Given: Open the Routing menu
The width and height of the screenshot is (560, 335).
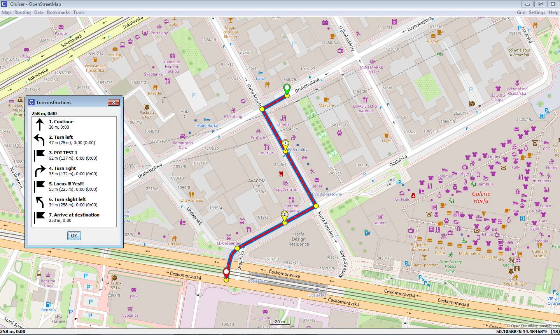Looking at the screenshot, I should pyautogui.click(x=23, y=12).
